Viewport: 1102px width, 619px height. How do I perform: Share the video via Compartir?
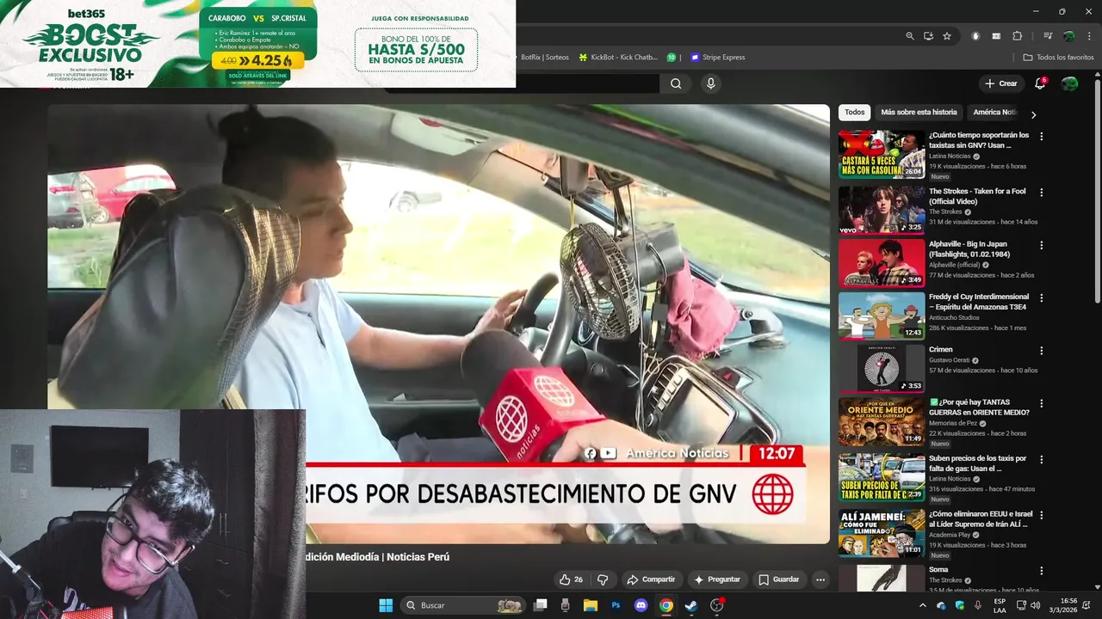click(x=651, y=579)
